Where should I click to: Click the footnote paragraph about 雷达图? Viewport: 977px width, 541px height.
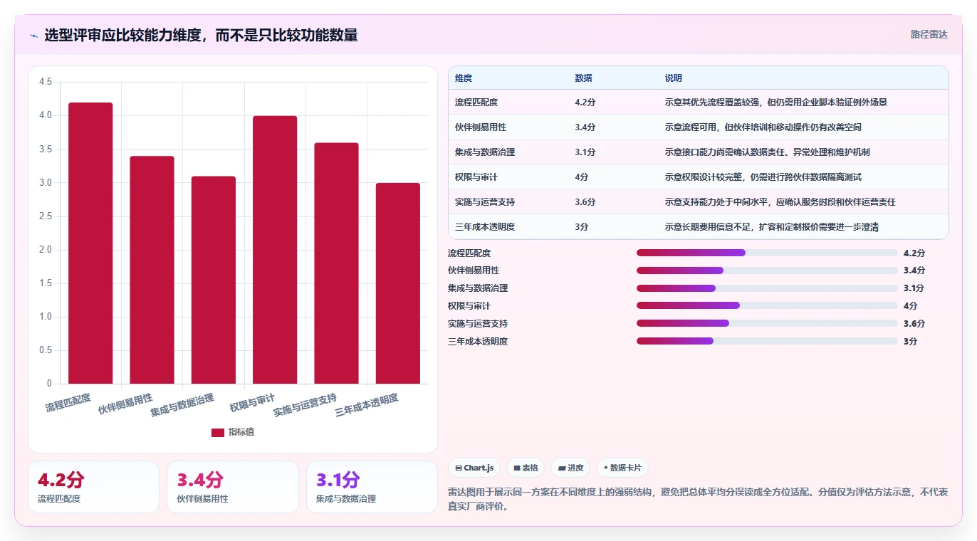tap(698, 499)
